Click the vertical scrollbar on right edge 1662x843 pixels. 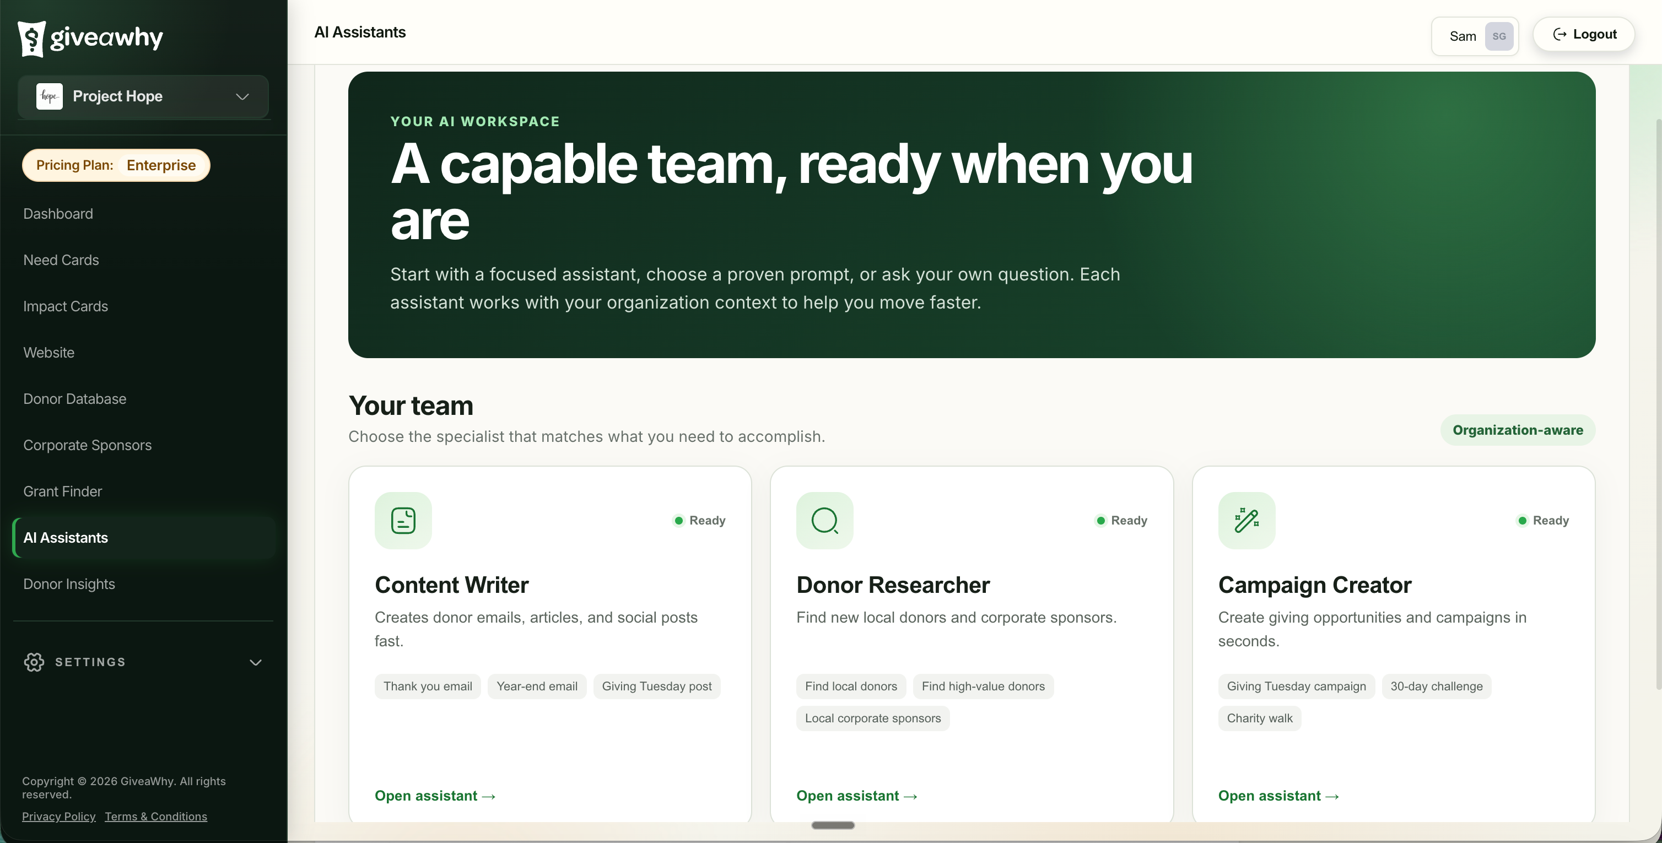point(1658,403)
